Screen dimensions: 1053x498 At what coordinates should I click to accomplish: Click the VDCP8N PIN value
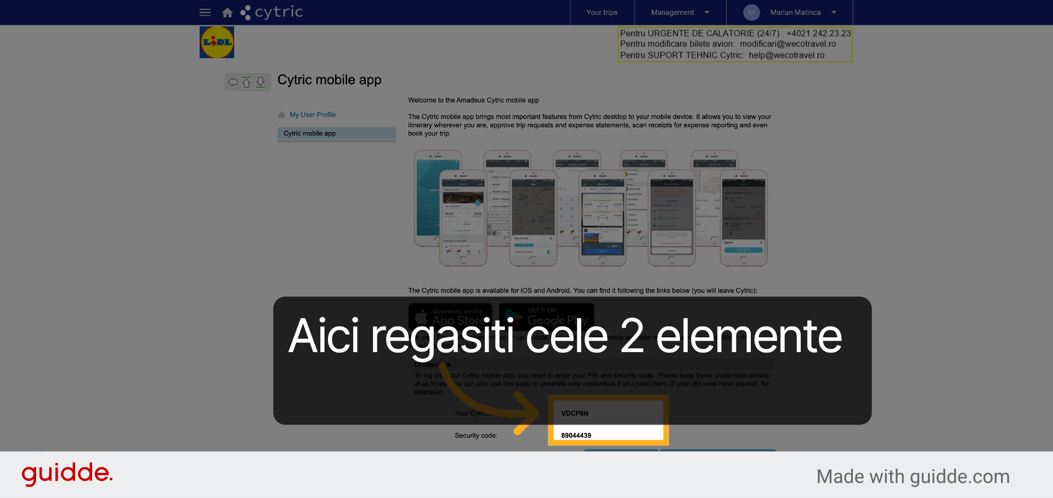(x=574, y=414)
